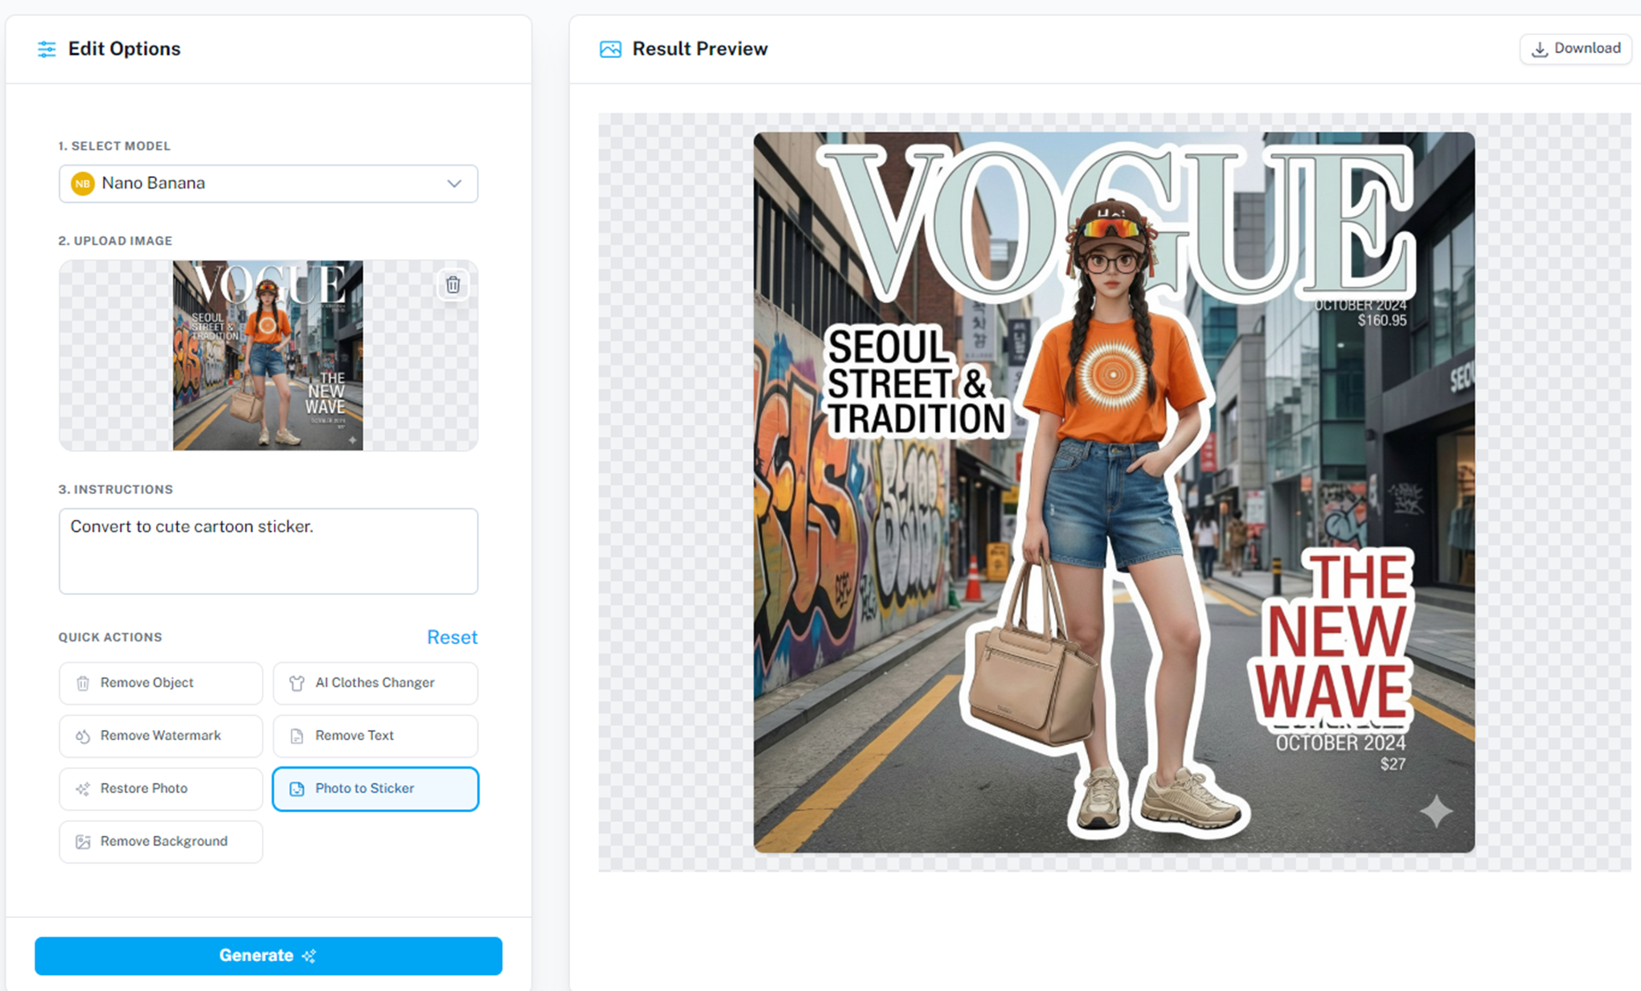Click the AI Clothes Changer shirt icon
1641x991 pixels.
point(297,684)
